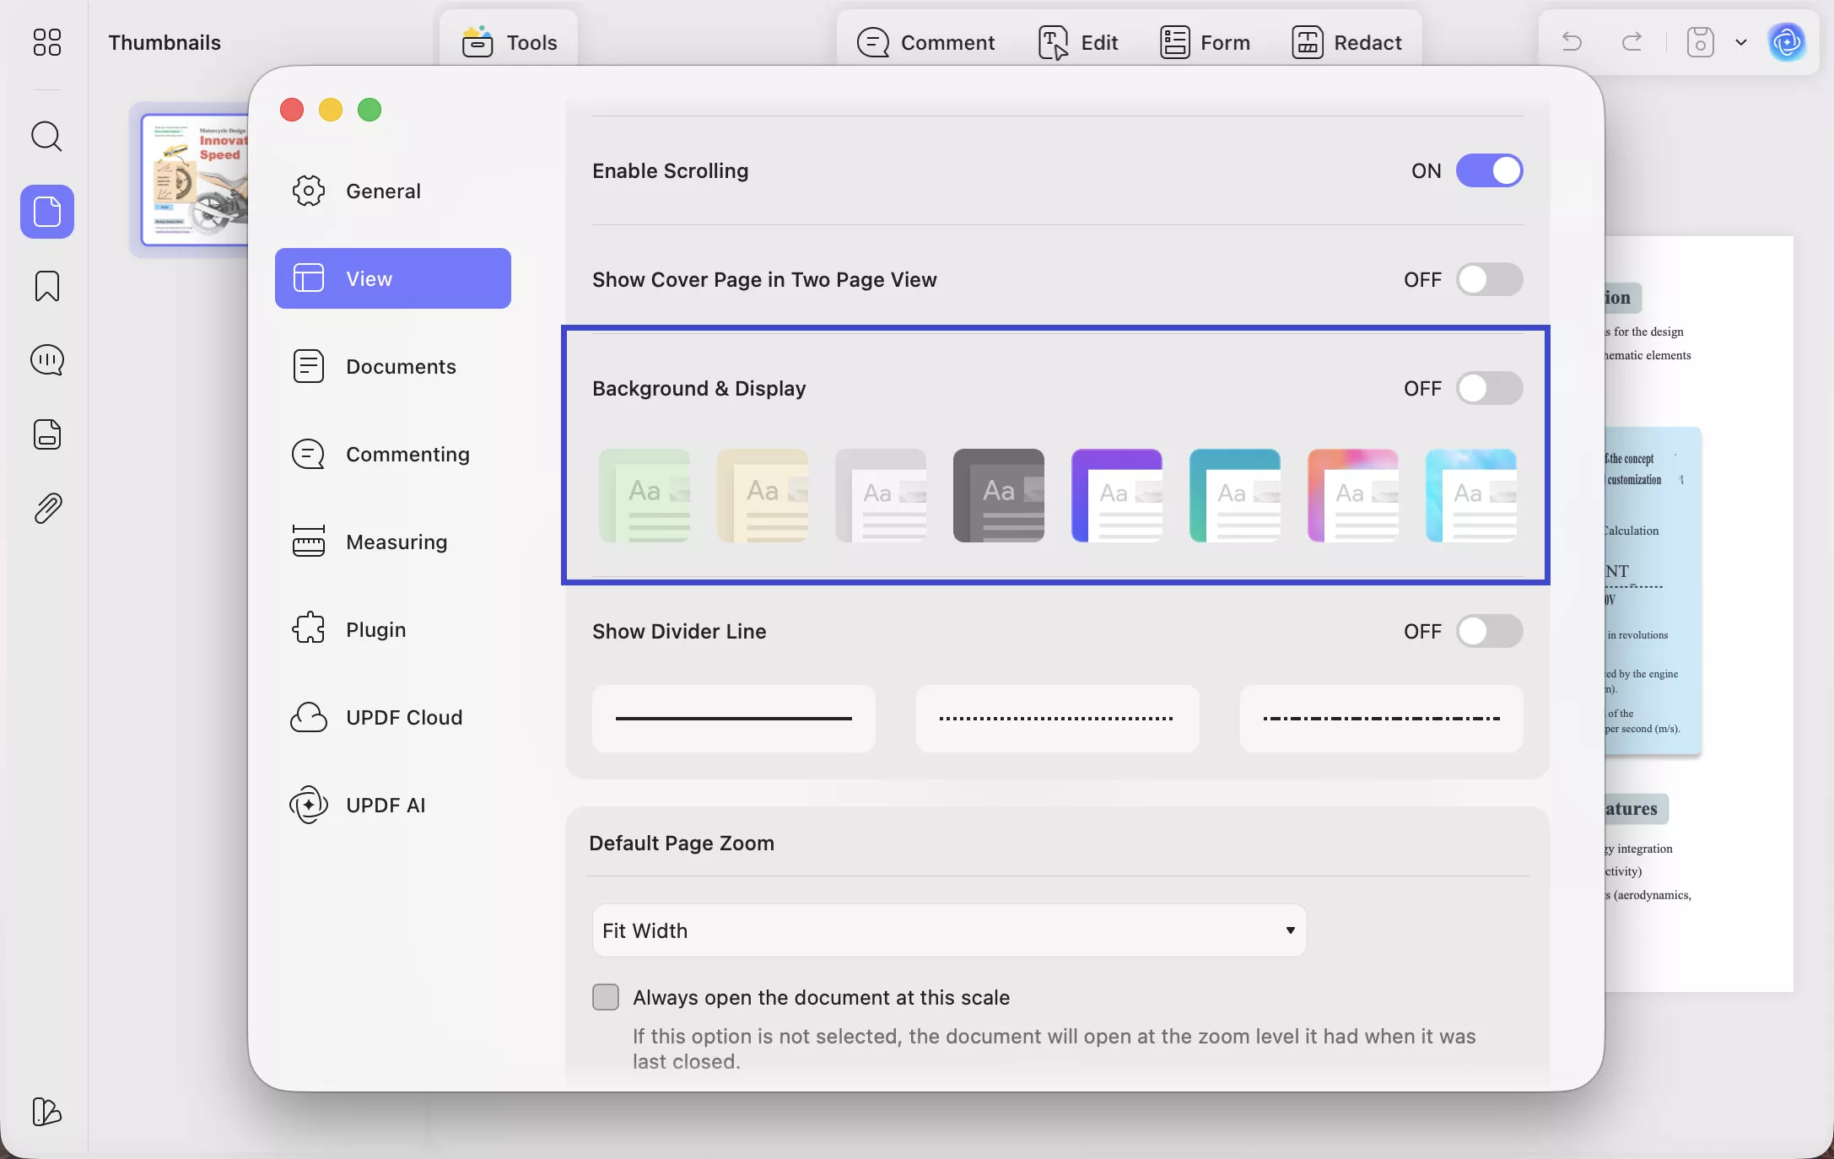Click the save disk icon
The height and width of the screenshot is (1159, 1834).
pyautogui.click(x=1699, y=42)
